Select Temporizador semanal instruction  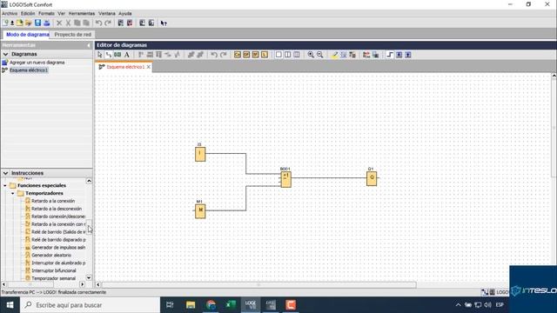54,278
